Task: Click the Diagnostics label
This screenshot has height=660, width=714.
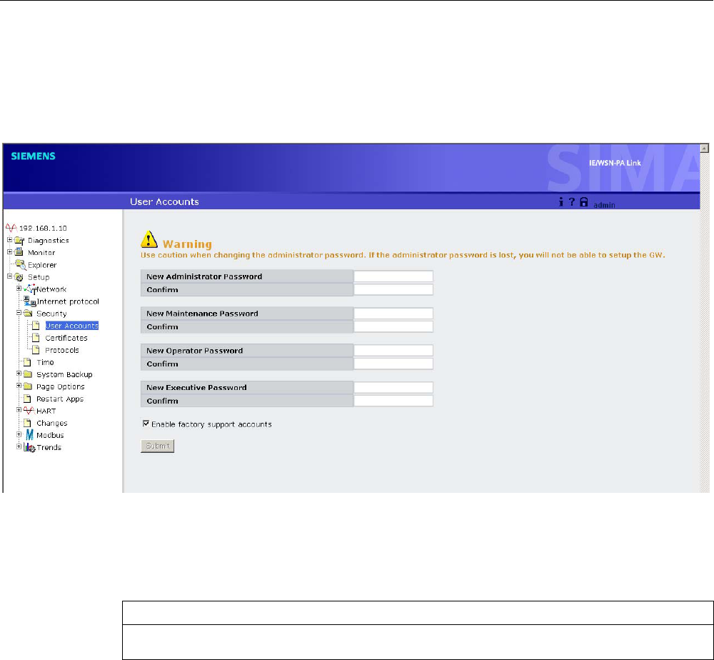Action: (49, 241)
